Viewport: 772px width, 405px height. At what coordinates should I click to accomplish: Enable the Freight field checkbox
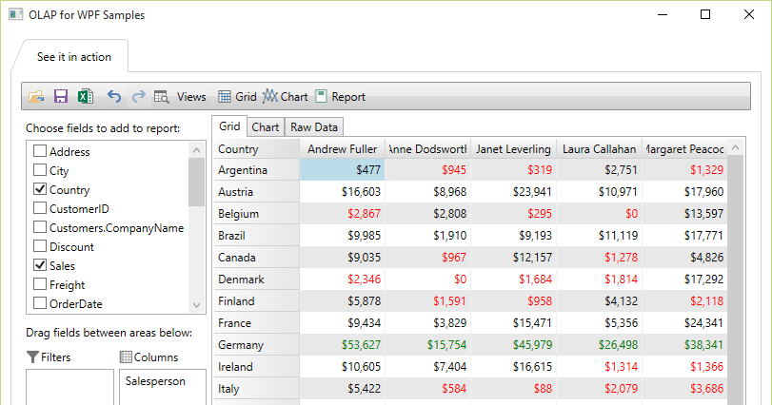40,284
